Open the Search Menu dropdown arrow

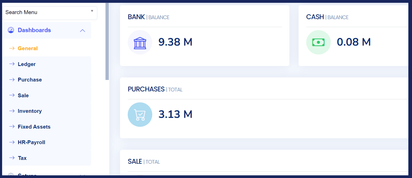point(92,11)
